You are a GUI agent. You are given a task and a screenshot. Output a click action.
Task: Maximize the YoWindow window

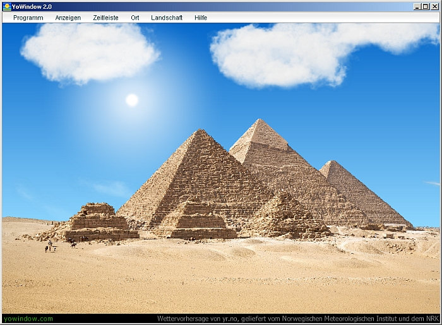[426, 6]
